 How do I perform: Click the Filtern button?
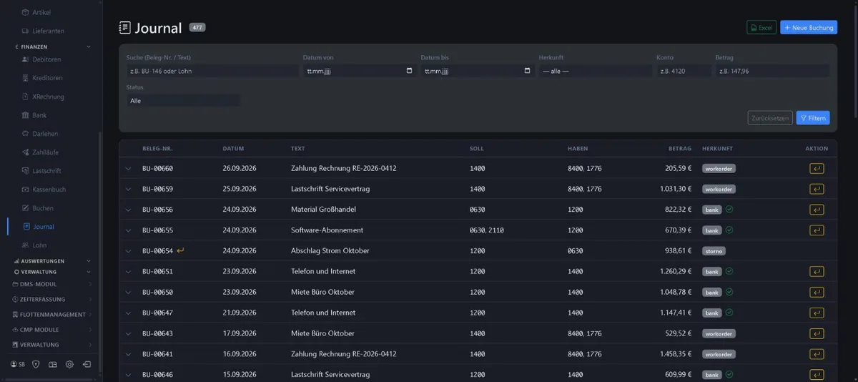click(813, 118)
